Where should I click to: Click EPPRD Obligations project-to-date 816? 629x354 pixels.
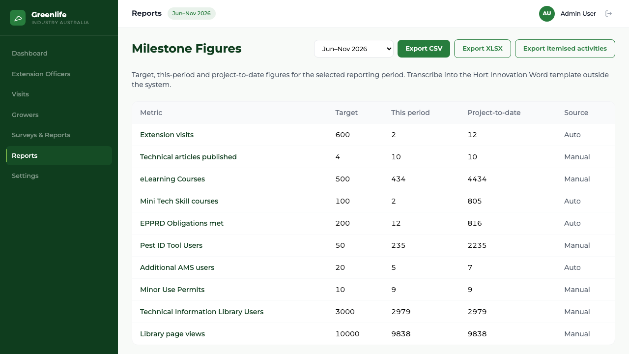click(x=475, y=223)
